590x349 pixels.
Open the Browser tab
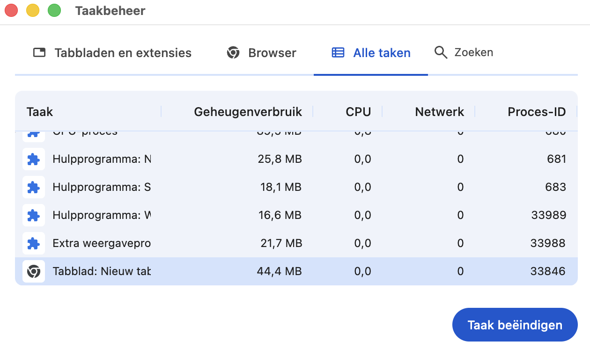click(261, 52)
